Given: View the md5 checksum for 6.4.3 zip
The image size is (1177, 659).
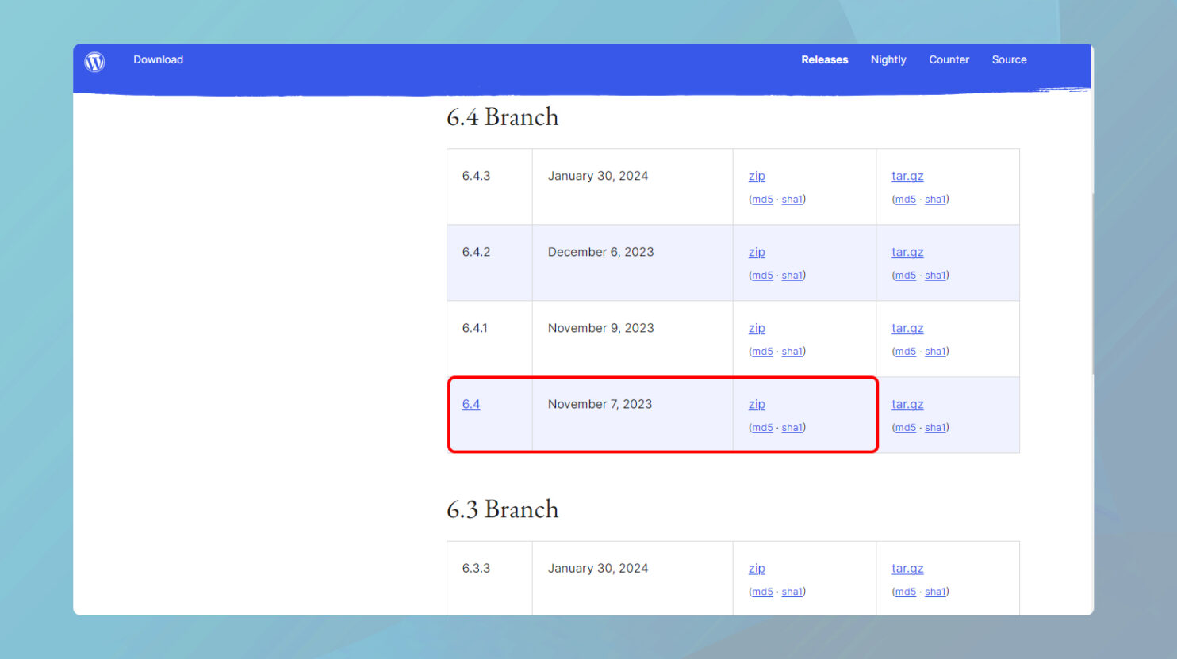Looking at the screenshot, I should 761,199.
